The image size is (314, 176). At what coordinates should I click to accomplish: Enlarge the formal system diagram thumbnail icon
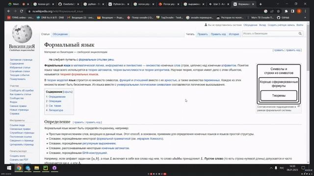[299, 107]
